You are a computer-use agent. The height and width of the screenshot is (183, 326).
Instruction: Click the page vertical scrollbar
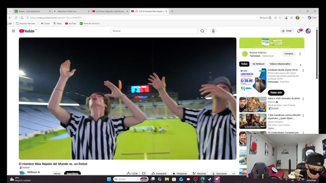[317, 54]
